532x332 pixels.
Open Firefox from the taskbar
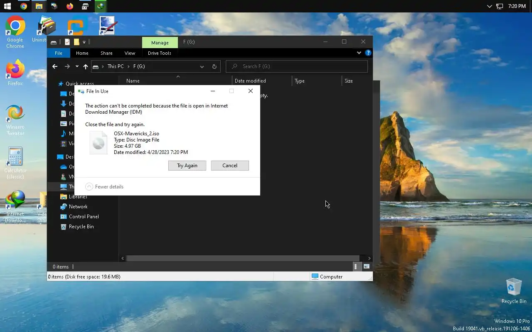69,6
